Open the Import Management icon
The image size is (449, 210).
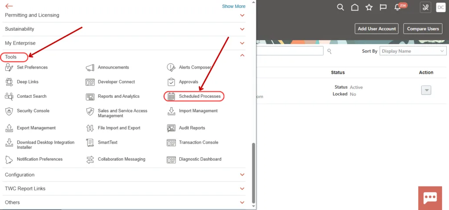(171, 111)
